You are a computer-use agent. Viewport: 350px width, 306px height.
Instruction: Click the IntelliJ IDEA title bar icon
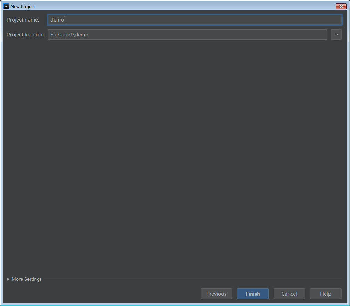pyautogui.click(x=6, y=6)
